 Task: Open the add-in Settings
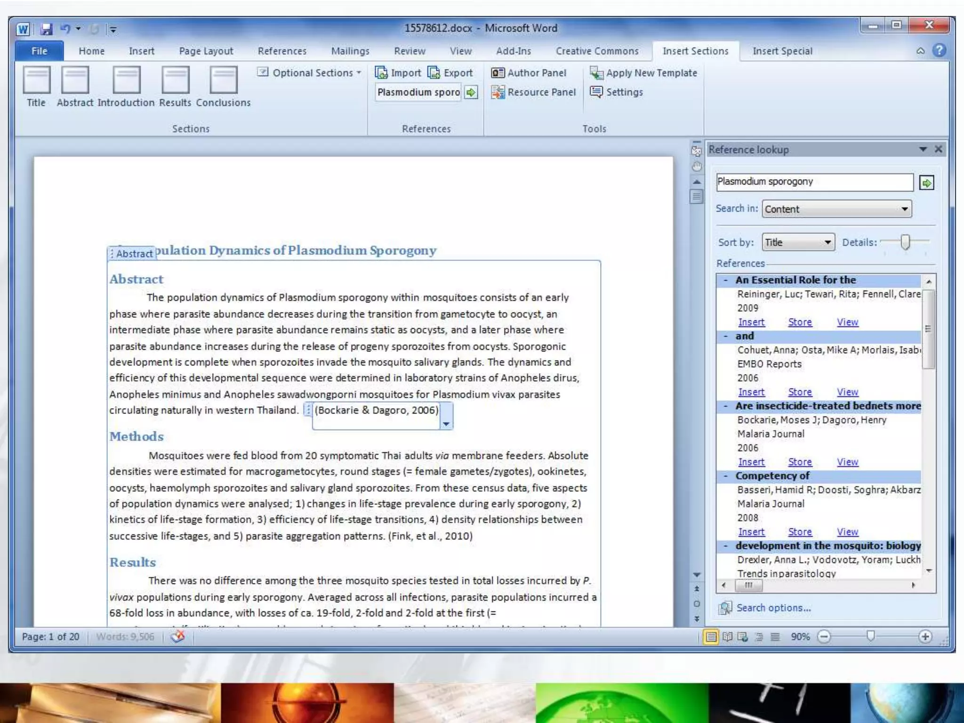click(617, 92)
